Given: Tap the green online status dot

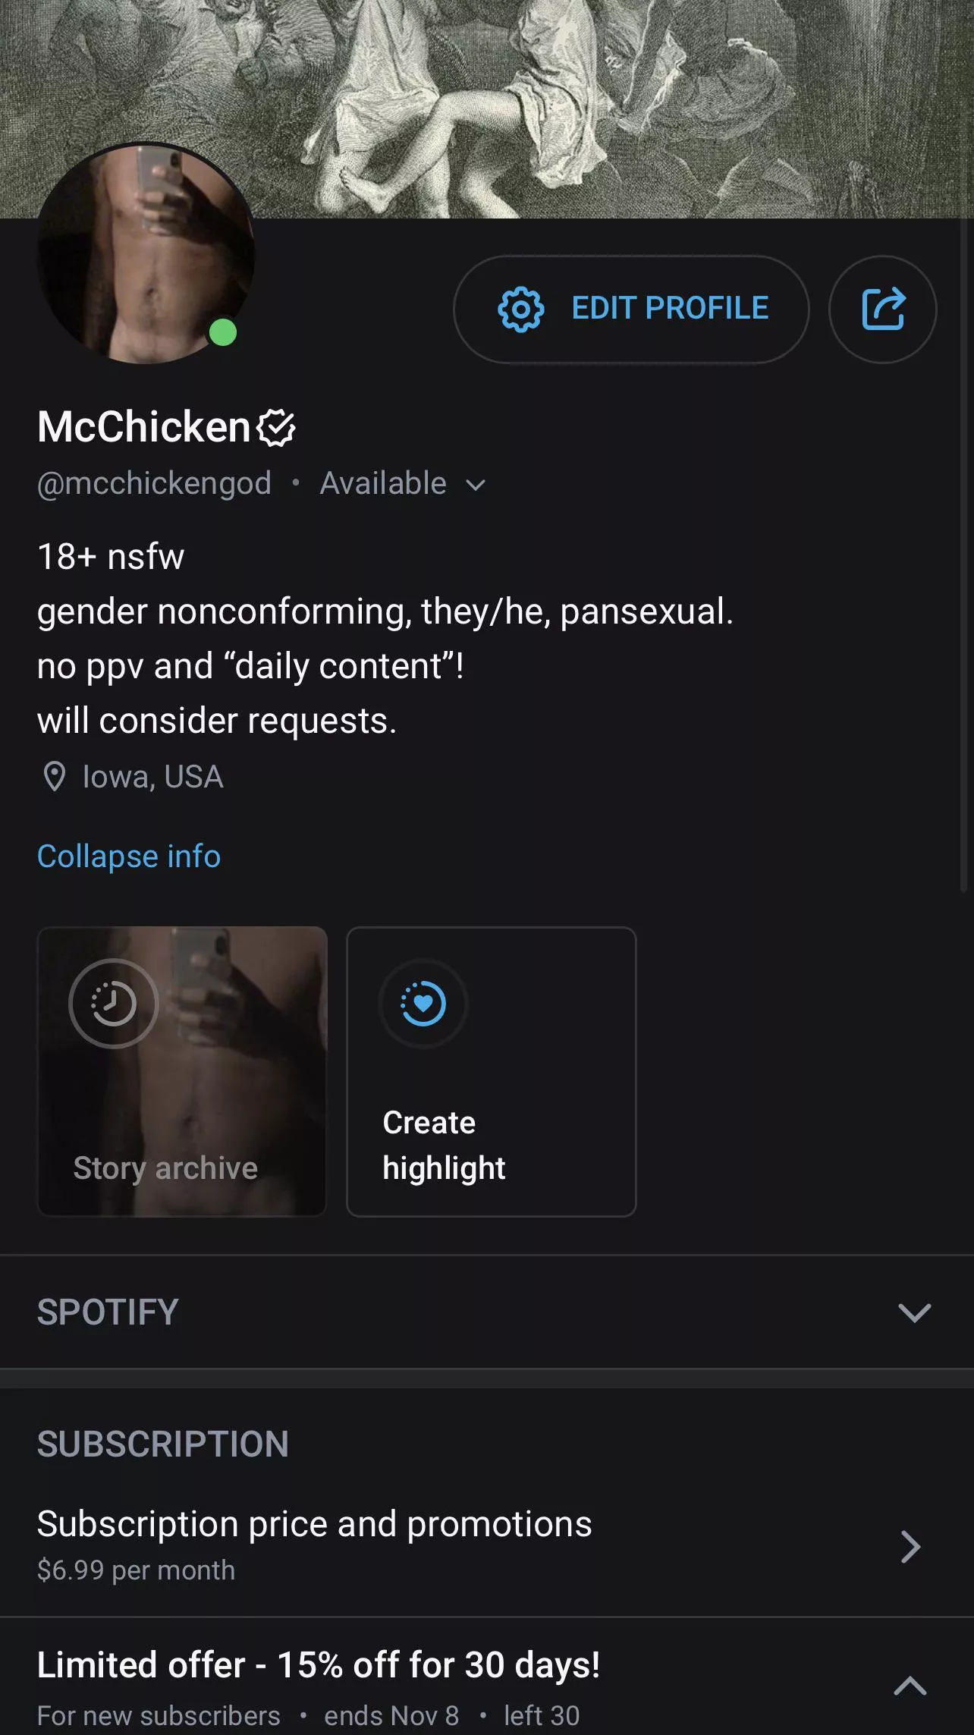Looking at the screenshot, I should pyautogui.click(x=223, y=332).
